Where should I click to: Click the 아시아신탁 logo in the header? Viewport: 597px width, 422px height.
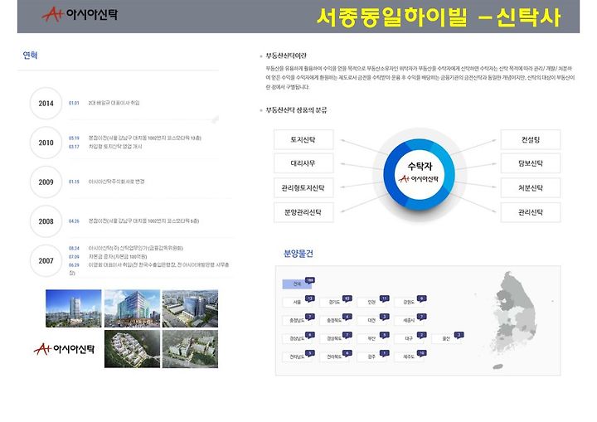[80, 14]
